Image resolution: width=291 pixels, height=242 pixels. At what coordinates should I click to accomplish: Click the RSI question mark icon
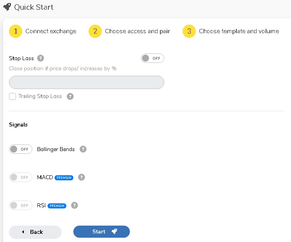[75, 205]
